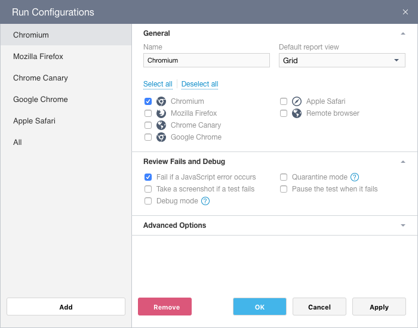The image size is (418, 328).
Task: Click the General section heading
Action: pyautogui.click(x=156, y=33)
